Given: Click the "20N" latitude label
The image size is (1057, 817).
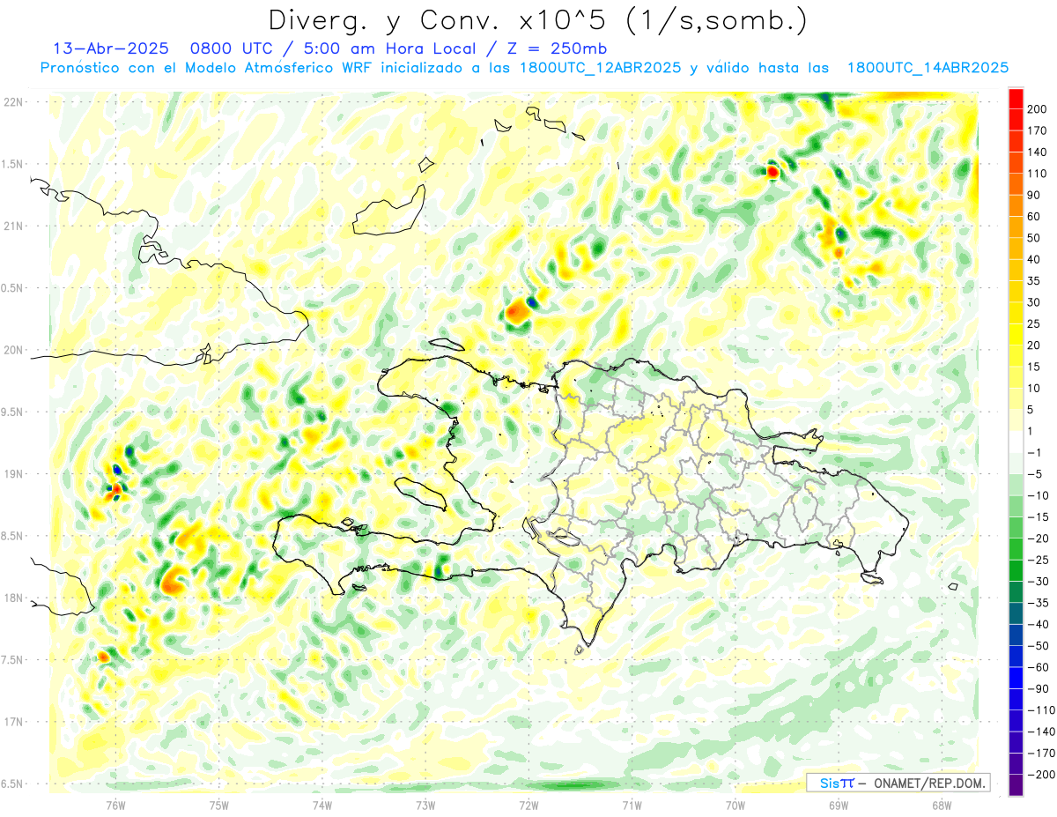Looking at the screenshot, I should click(13, 350).
